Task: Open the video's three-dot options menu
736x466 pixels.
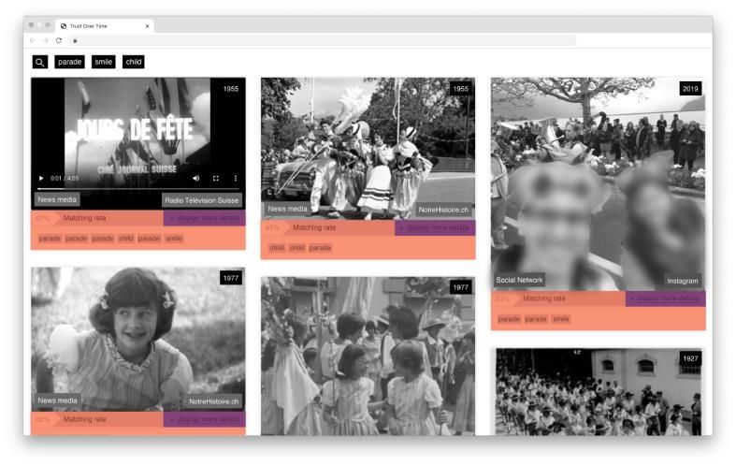Action: (x=235, y=178)
